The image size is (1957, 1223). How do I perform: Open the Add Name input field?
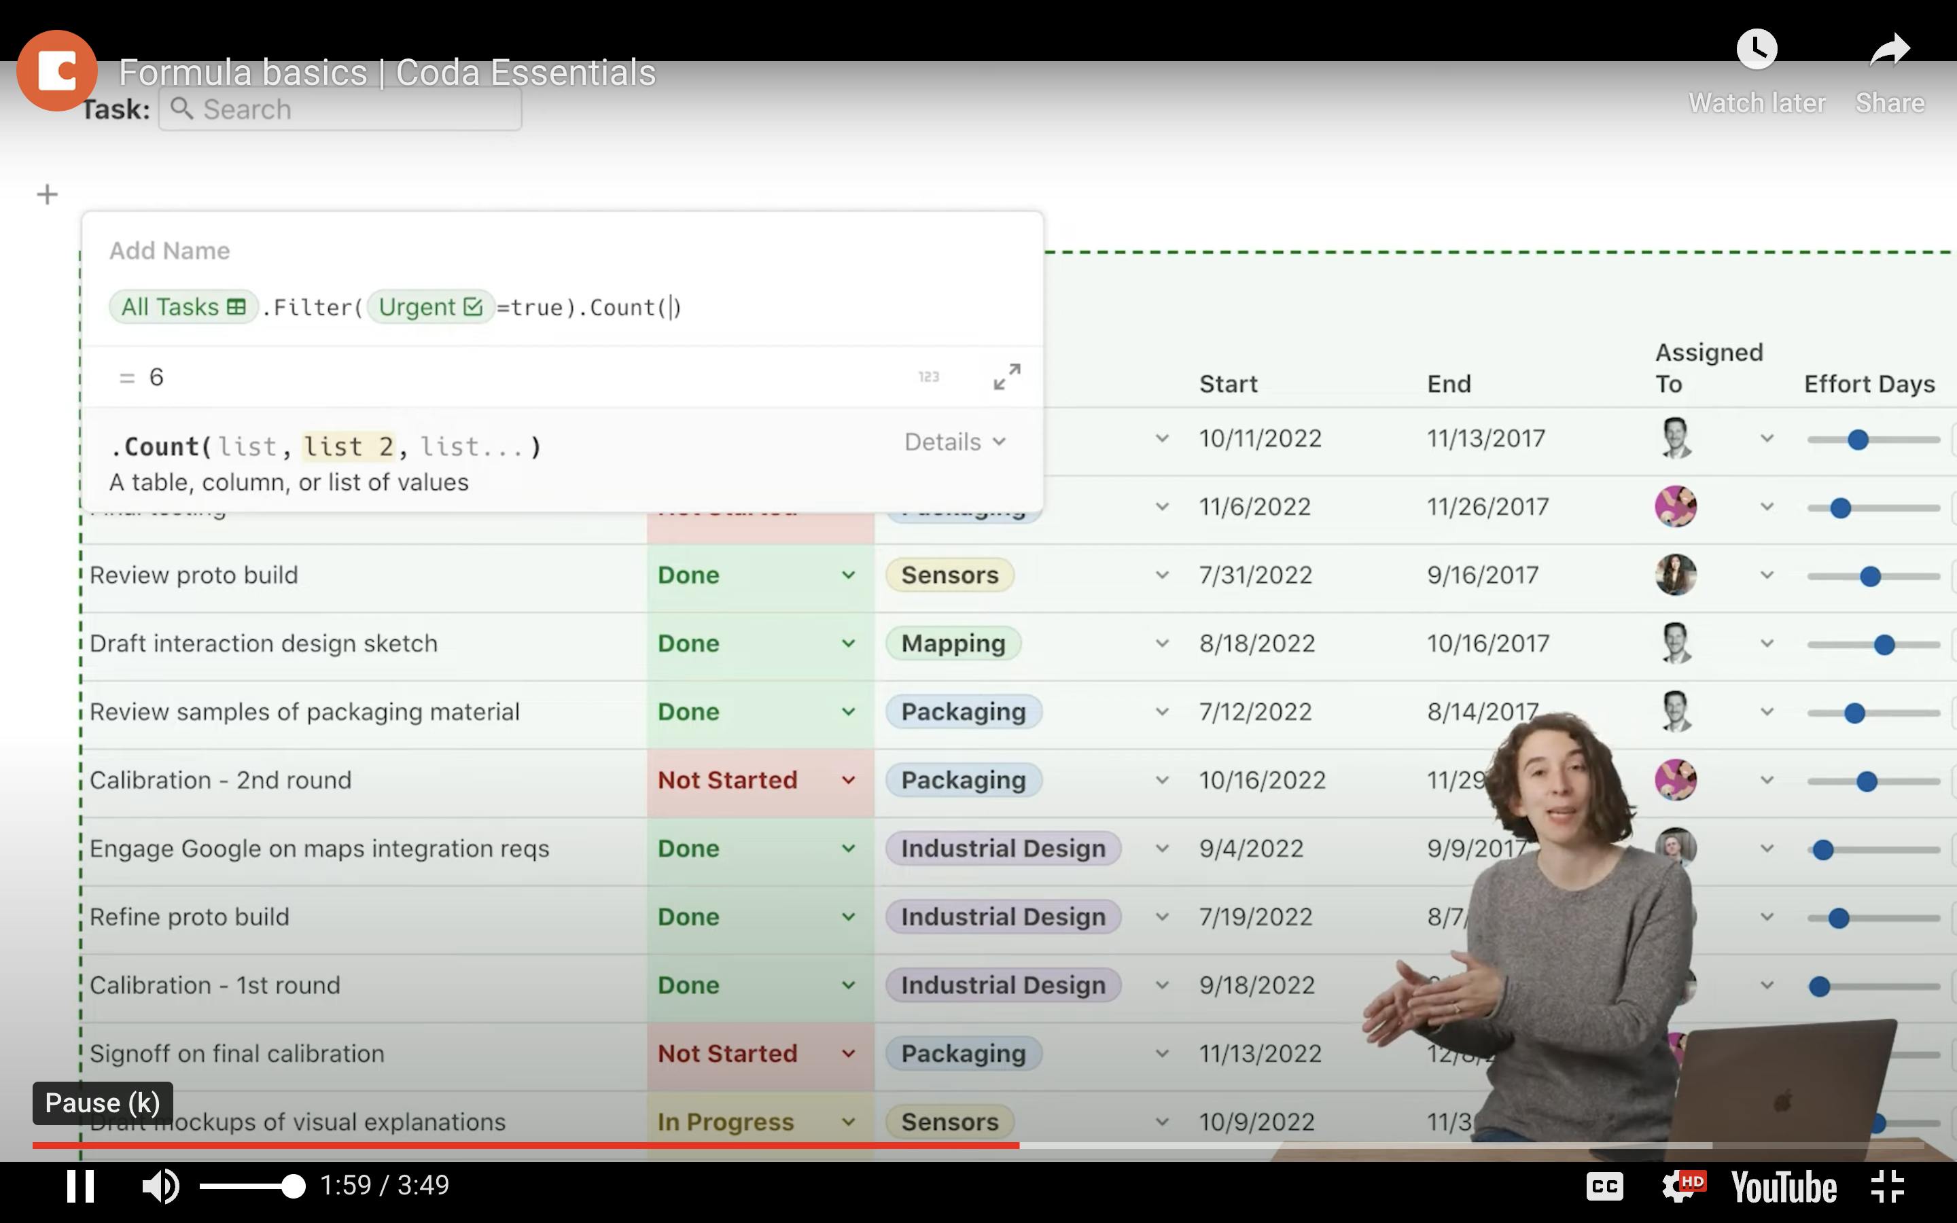[168, 251]
